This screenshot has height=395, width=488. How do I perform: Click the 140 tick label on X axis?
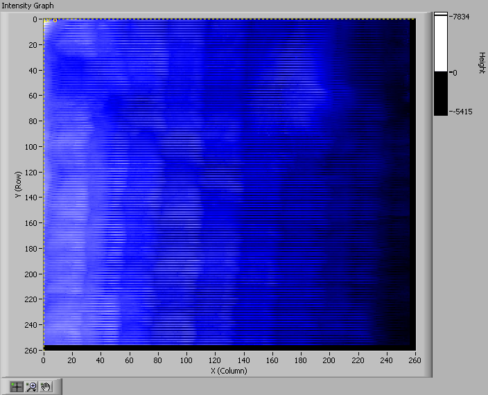pos(243,360)
